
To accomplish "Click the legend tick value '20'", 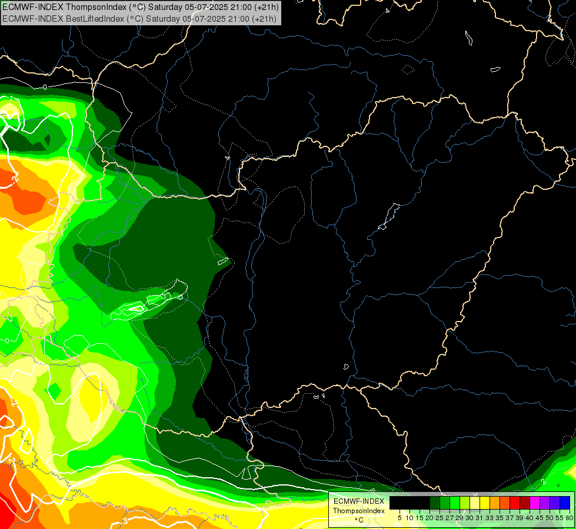I will tap(429, 518).
